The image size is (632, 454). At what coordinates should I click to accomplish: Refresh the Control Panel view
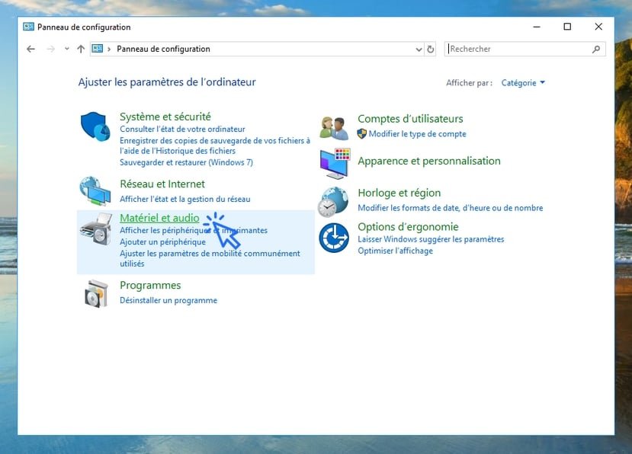pyautogui.click(x=431, y=50)
